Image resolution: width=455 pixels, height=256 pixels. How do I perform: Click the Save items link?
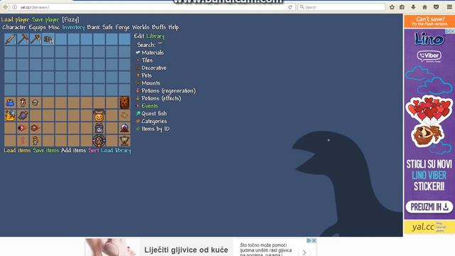click(x=45, y=150)
